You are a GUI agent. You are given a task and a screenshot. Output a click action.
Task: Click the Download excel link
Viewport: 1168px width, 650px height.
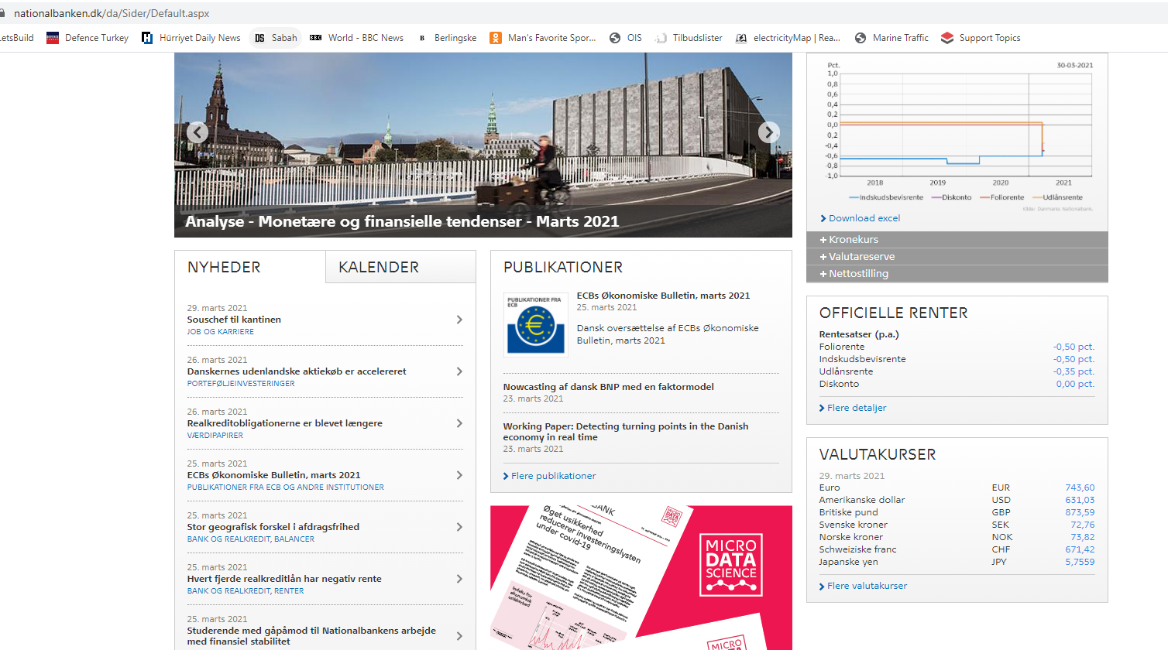(x=864, y=218)
